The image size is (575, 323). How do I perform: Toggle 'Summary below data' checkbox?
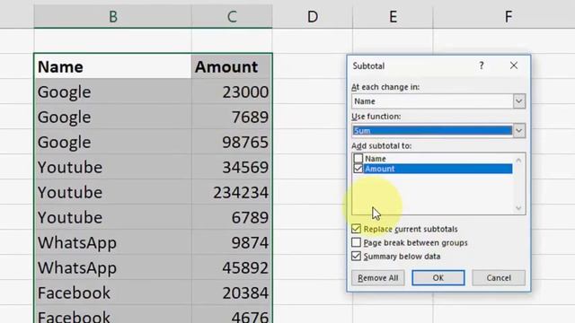[x=356, y=256]
